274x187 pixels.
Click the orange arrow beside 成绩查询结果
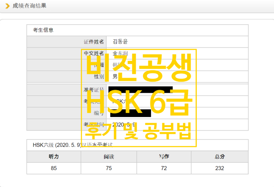7,6
